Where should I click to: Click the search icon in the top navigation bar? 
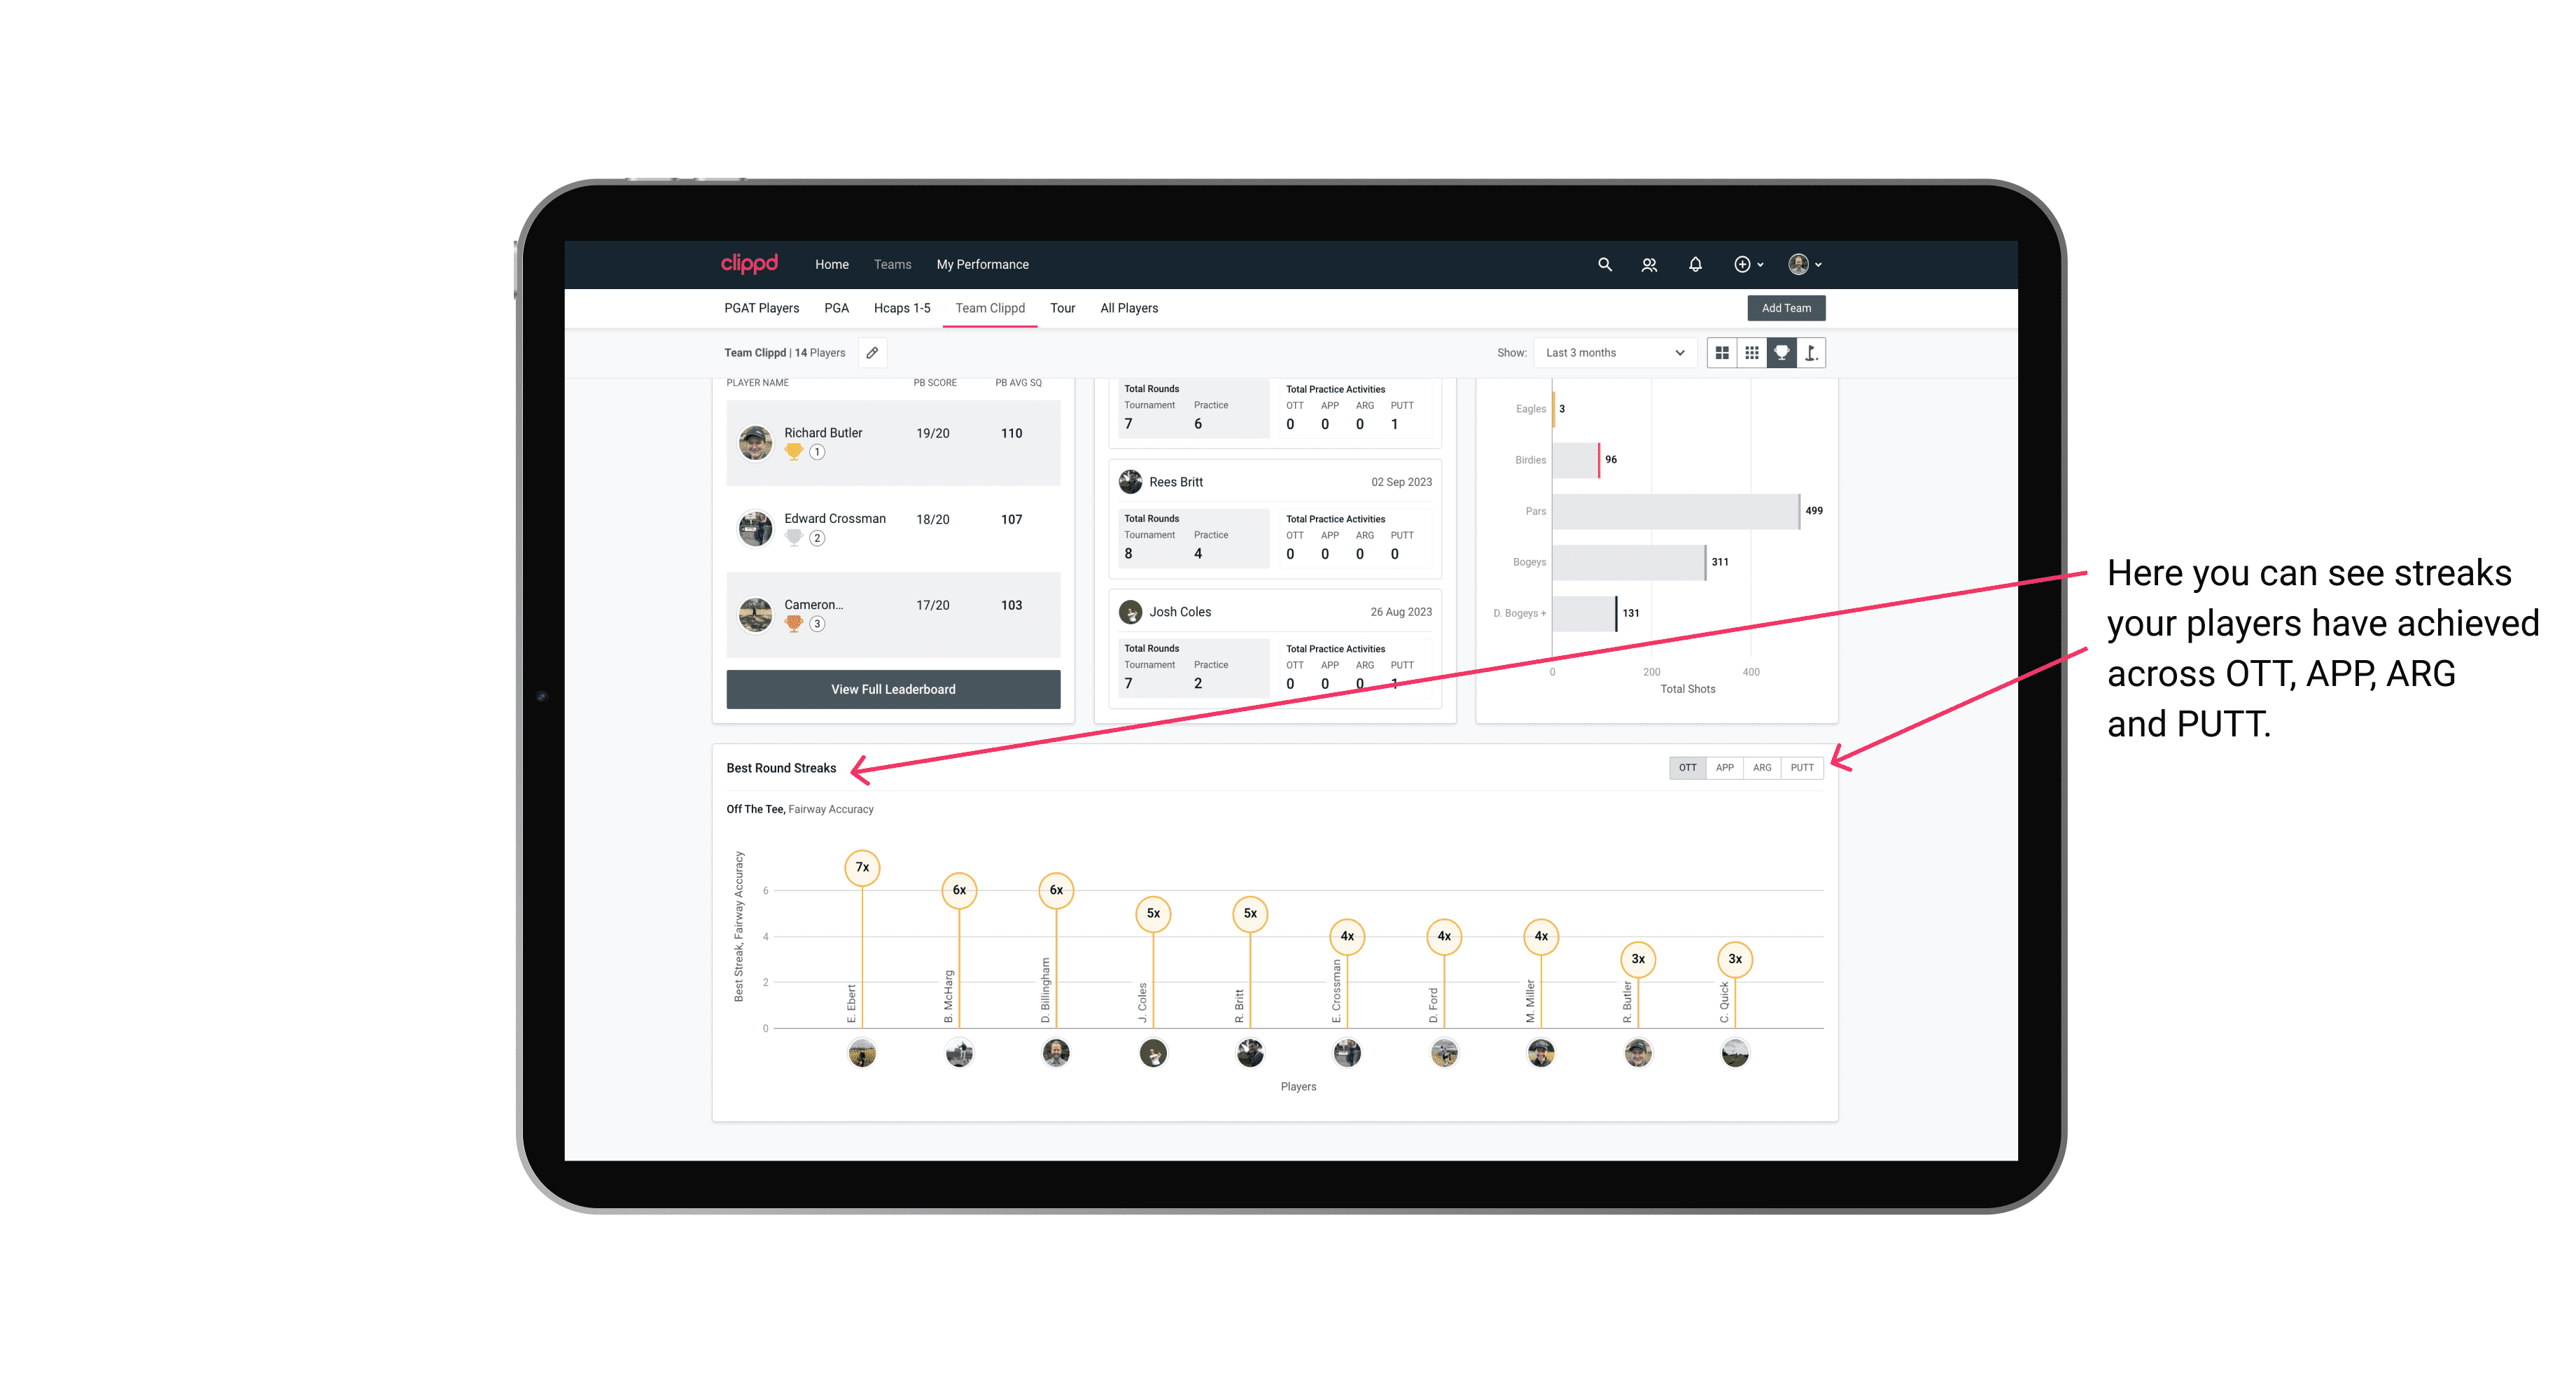[x=1604, y=265]
